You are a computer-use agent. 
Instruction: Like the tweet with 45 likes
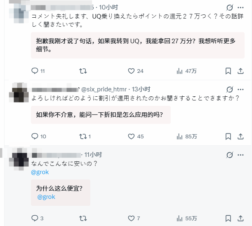(x=136, y=137)
